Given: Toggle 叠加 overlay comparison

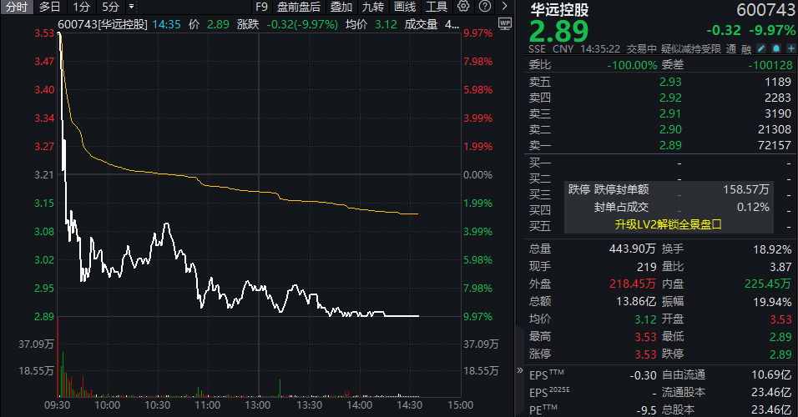Looking at the screenshot, I should [341, 7].
